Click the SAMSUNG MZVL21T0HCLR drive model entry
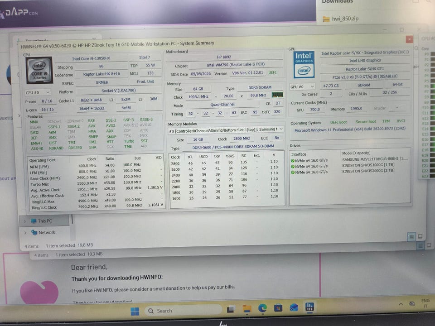 tap(375, 159)
